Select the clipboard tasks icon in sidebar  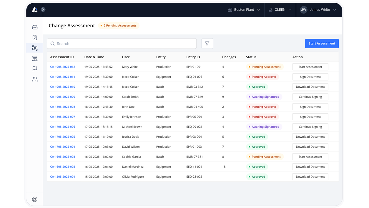(34, 37)
